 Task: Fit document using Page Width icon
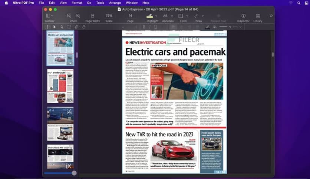(92, 16)
